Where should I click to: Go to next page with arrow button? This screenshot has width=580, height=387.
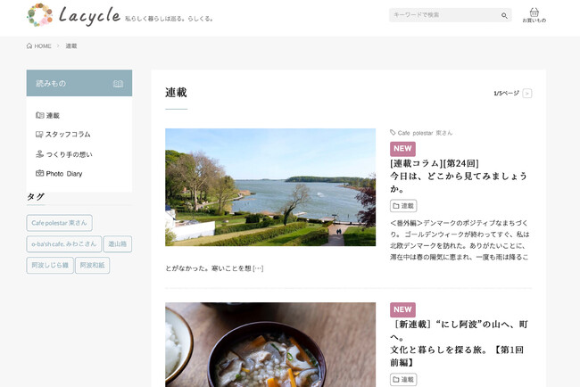527,93
